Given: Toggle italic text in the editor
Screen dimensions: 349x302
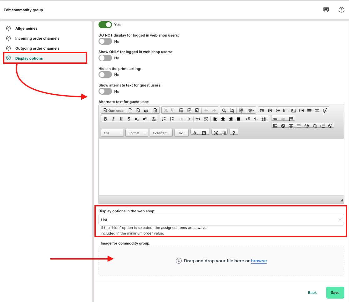Looking at the screenshot, I should [x=113, y=119].
